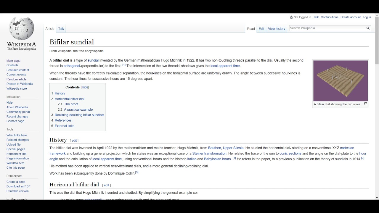Screen dimensions: 379x213
Task: Open the sundial link in intro
Action: click(93, 60)
